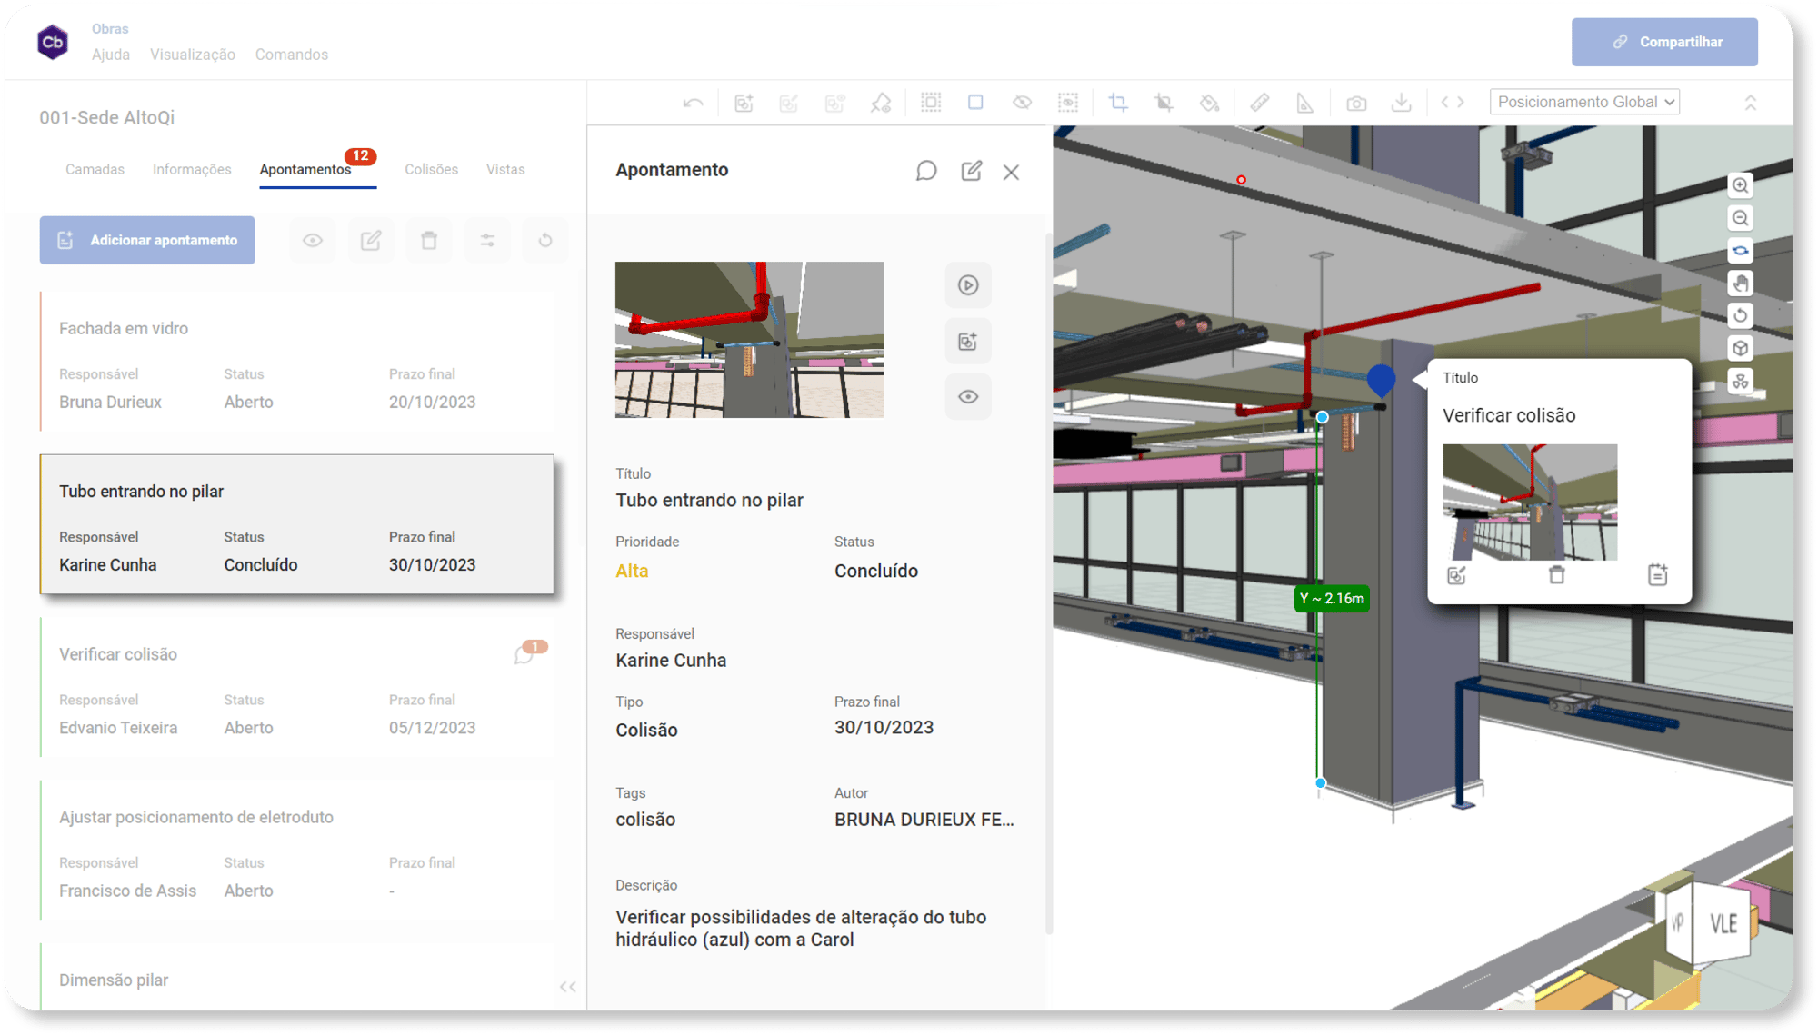Collapse side panel with double left chevrons
The image size is (1818, 1035).
[x=568, y=987]
